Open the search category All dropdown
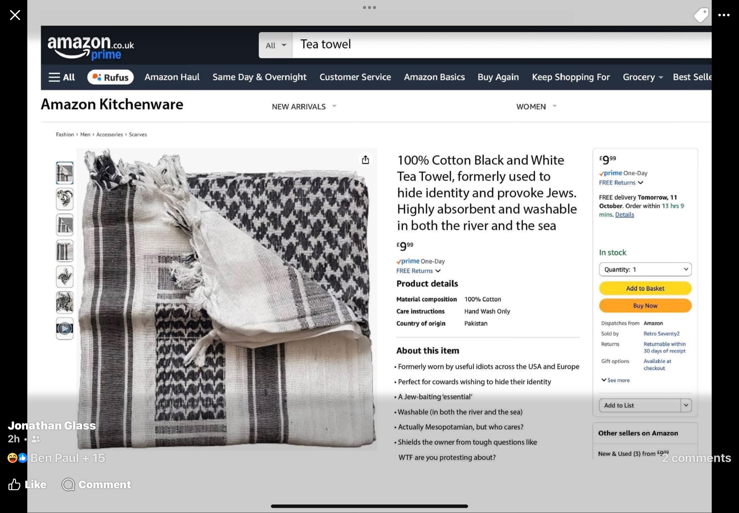739x513 pixels. pyautogui.click(x=275, y=45)
